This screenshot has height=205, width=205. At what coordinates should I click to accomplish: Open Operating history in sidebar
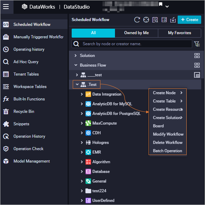tap(34, 49)
